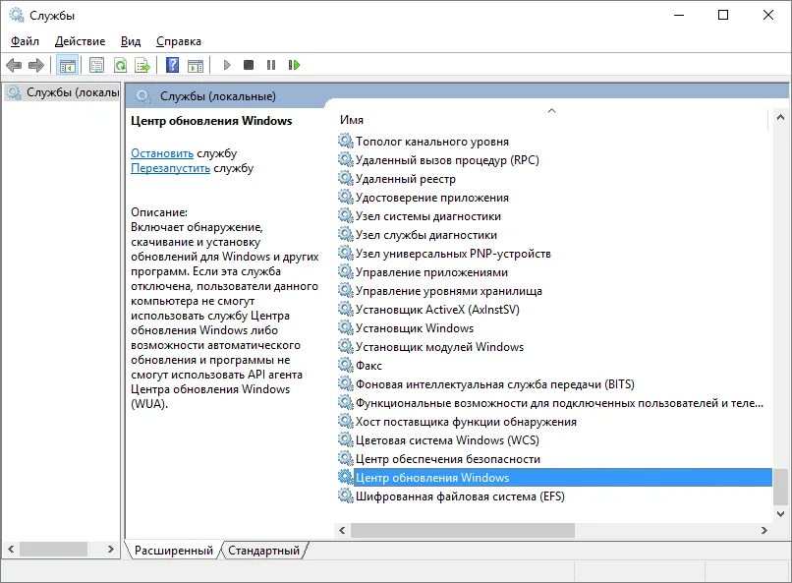792x583 pixels.
Task: Select Узел системы диагностики service
Action: (428, 216)
